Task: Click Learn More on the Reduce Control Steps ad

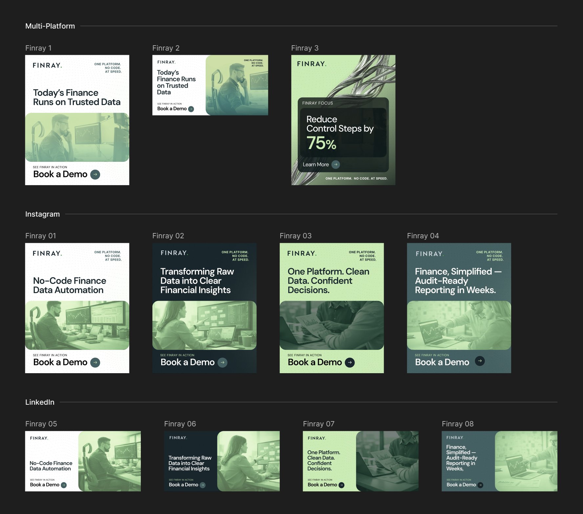Action: (x=316, y=164)
